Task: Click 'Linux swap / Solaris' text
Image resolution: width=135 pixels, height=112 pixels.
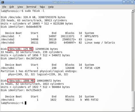Action: 100,43
